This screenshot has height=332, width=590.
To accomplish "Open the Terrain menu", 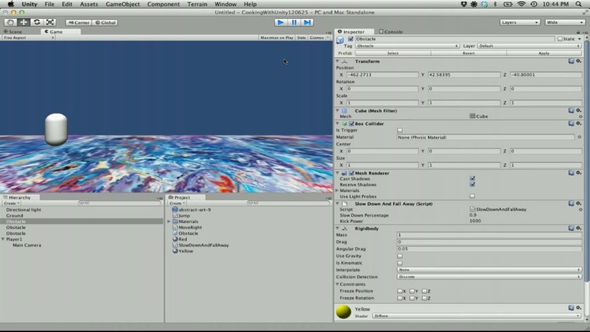I will click(197, 4).
